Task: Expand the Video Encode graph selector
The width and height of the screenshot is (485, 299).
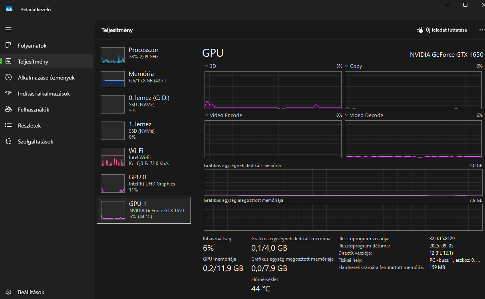Action: 206,116
